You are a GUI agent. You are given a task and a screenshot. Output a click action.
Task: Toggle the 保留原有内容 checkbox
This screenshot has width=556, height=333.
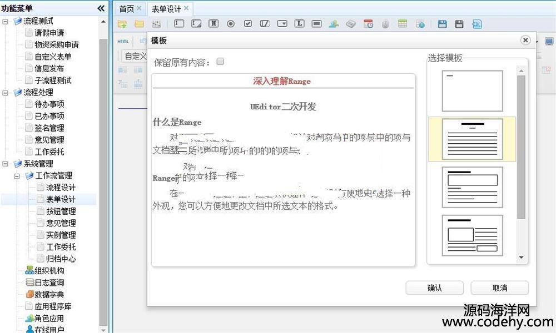pyautogui.click(x=220, y=62)
